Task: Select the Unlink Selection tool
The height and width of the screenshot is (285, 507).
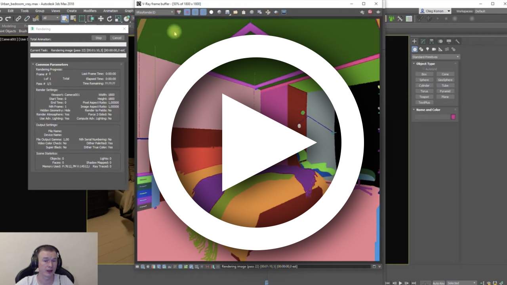Action: tap(27, 19)
